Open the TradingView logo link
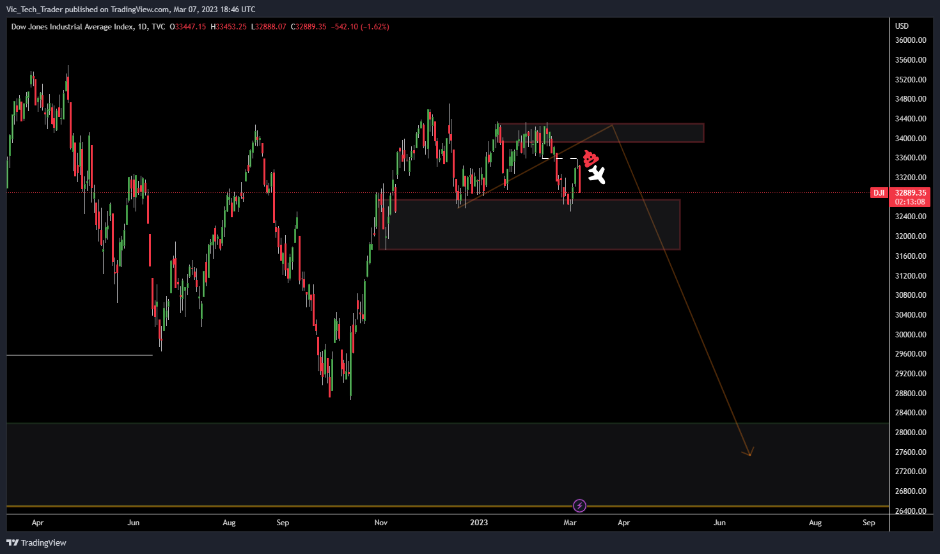The width and height of the screenshot is (940, 554). click(36, 542)
